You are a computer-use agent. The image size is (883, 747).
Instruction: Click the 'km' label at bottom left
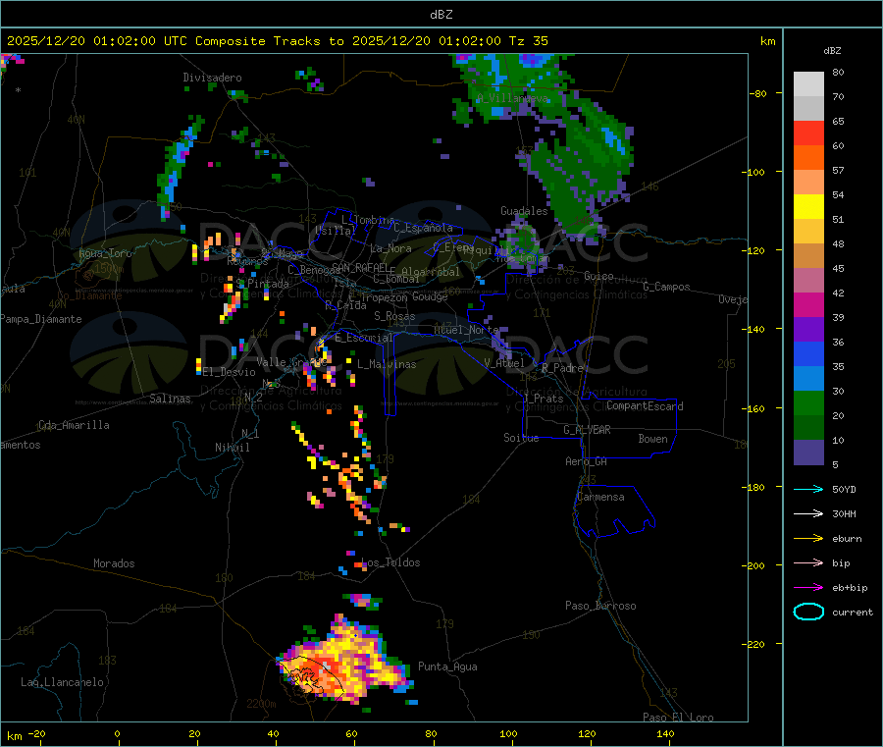14,736
